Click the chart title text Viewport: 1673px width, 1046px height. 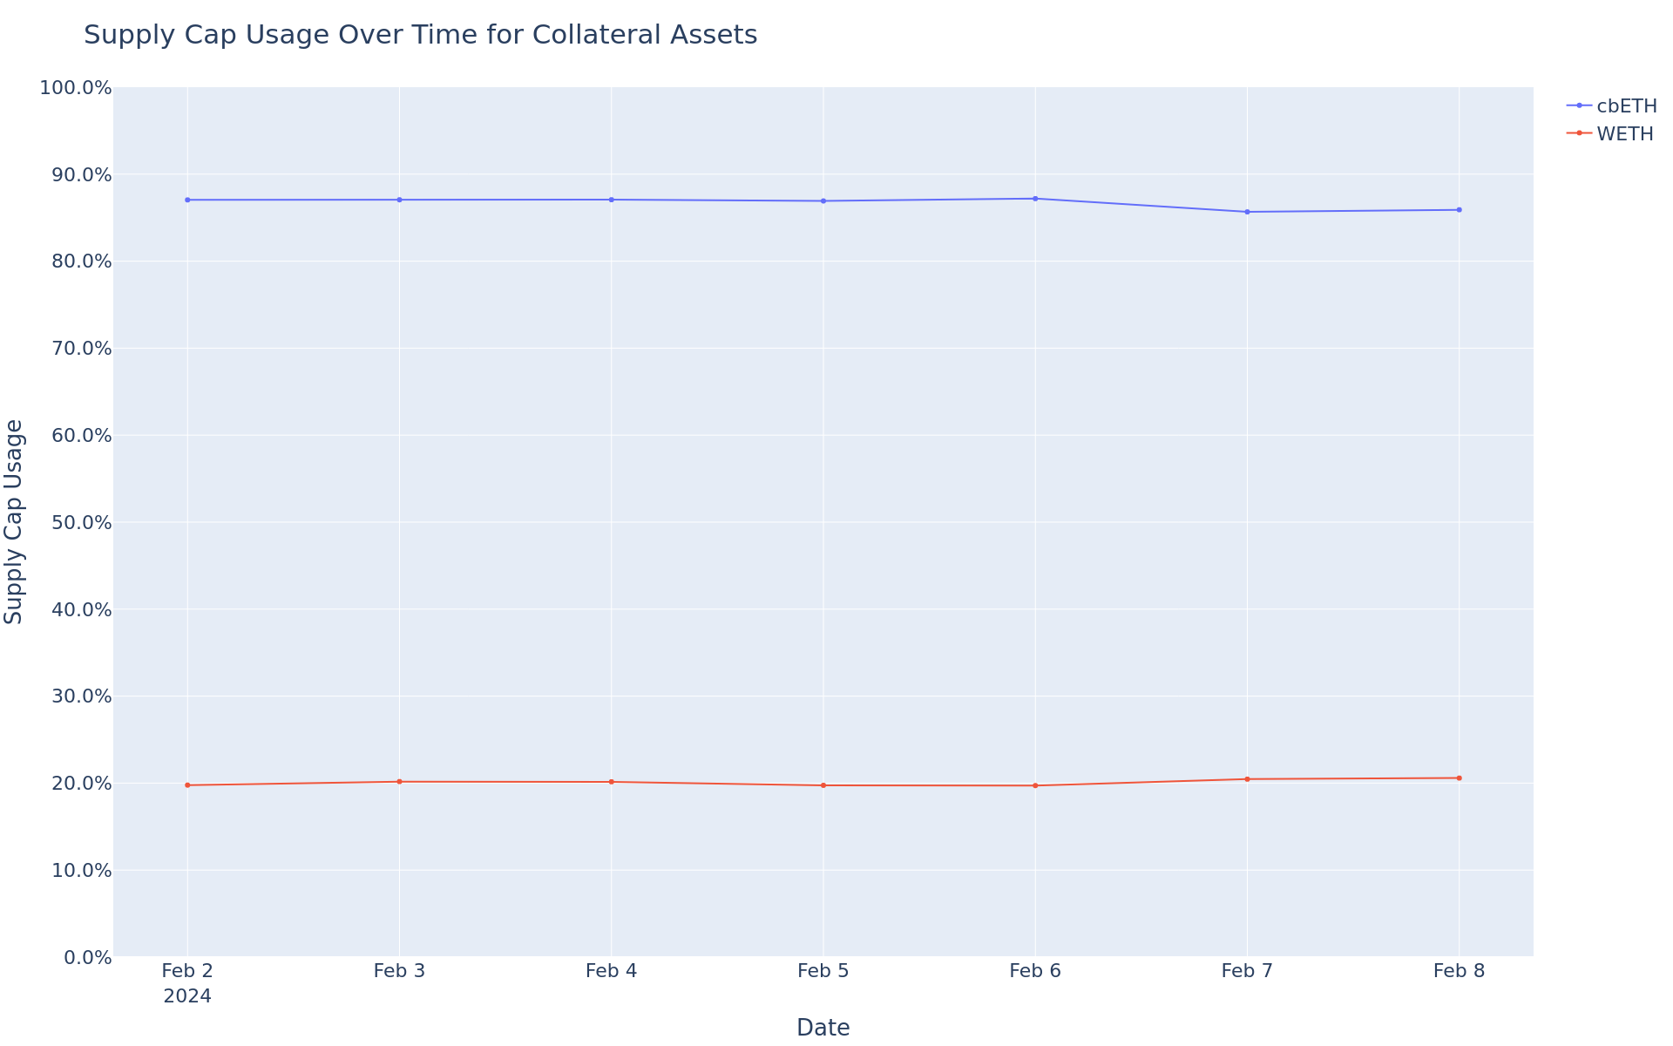(x=420, y=35)
